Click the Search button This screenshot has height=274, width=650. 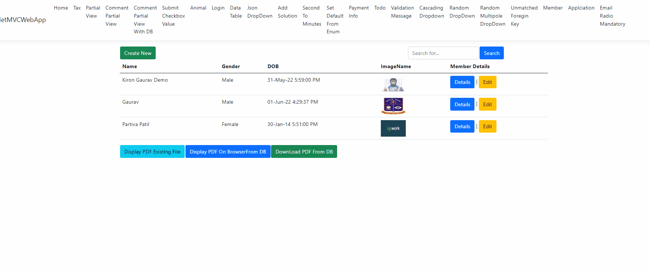tap(491, 53)
